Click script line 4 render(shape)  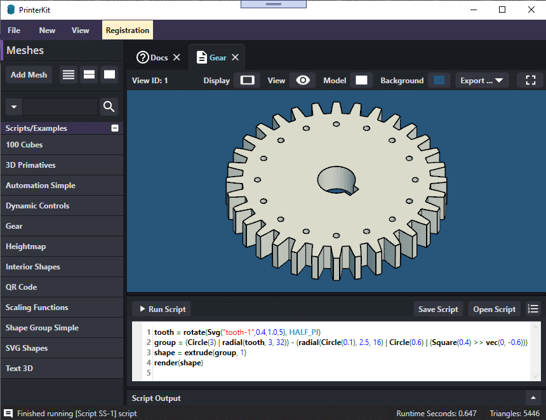click(x=178, y=363)
